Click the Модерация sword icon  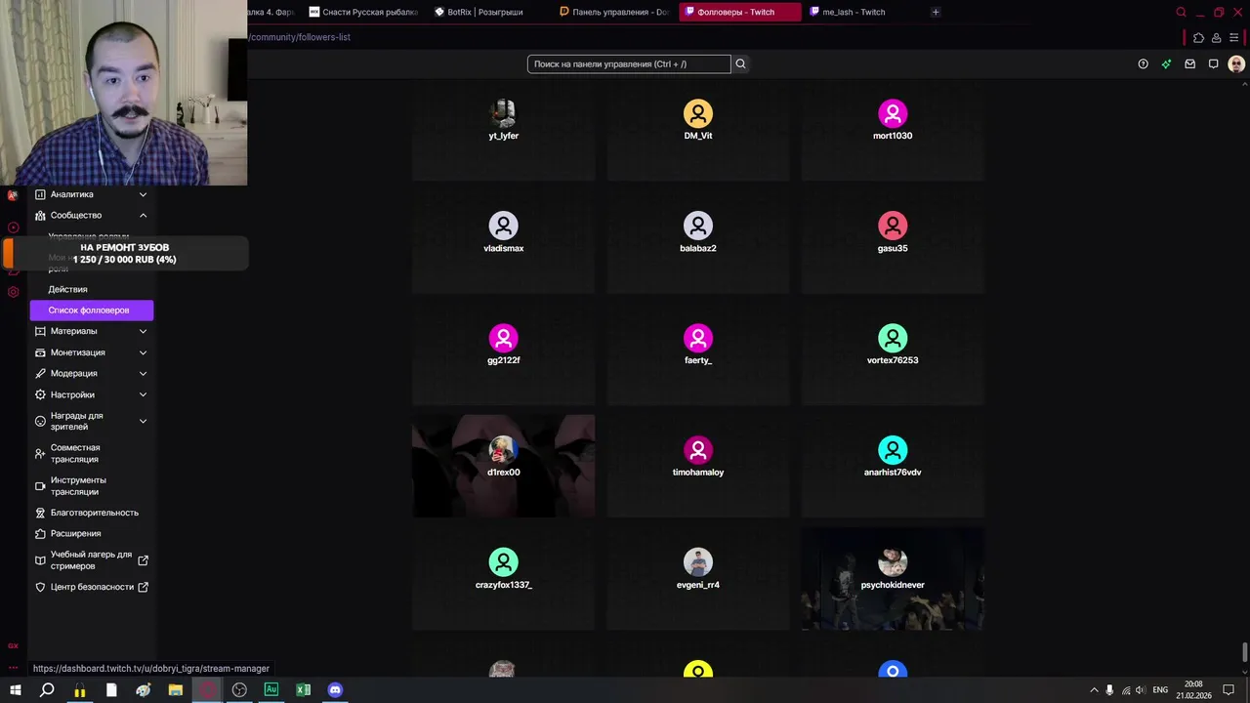click(x=40, y=373)
